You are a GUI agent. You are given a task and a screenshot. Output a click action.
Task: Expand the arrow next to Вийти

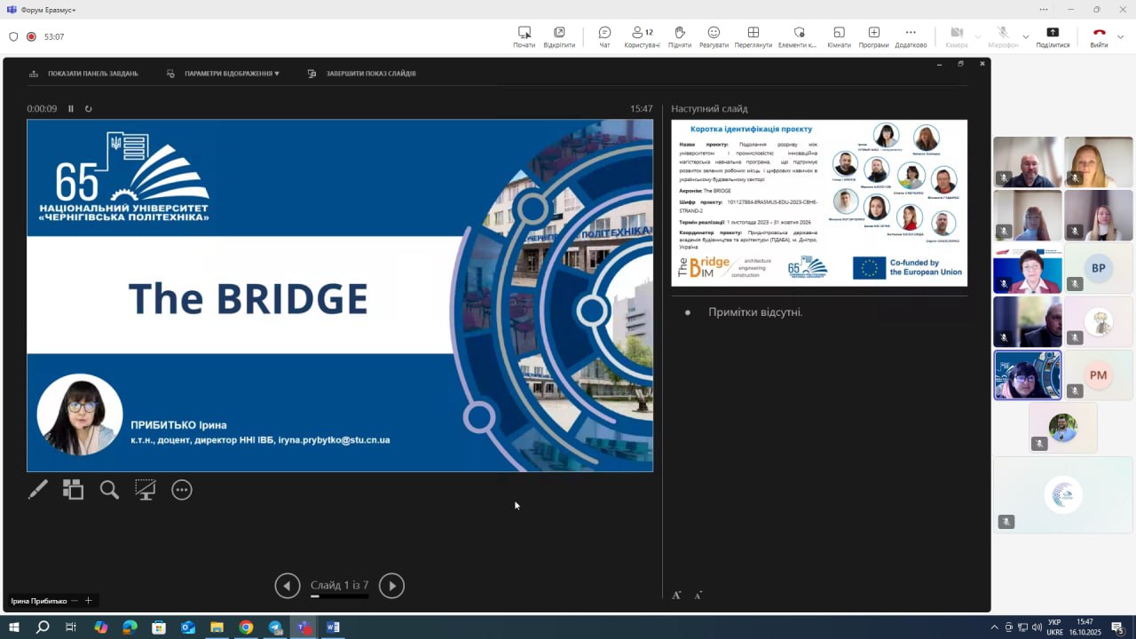click(x=1120, y=37)
